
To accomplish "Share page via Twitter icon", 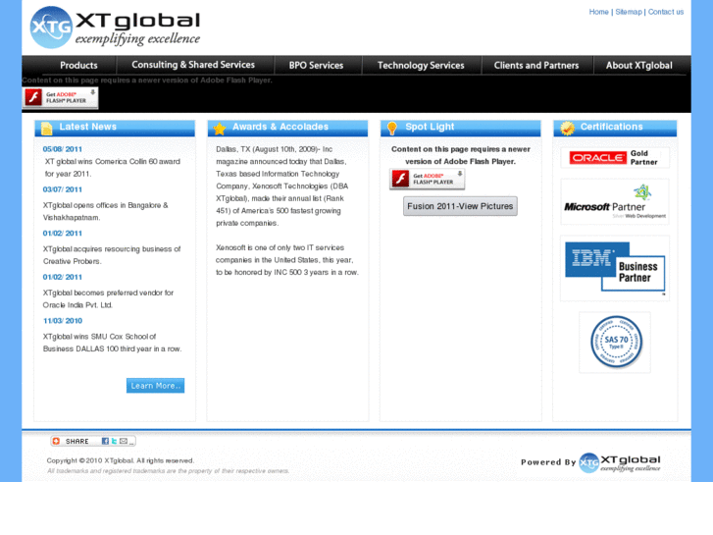I will (x=114, y=441).
